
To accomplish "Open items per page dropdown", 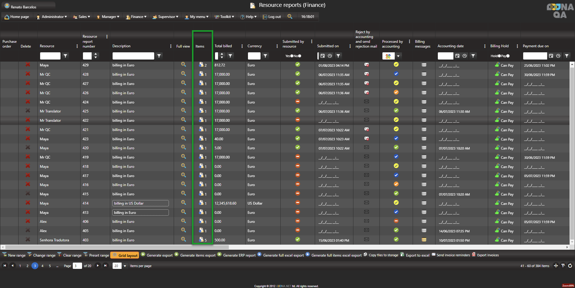I will (125, 266).
